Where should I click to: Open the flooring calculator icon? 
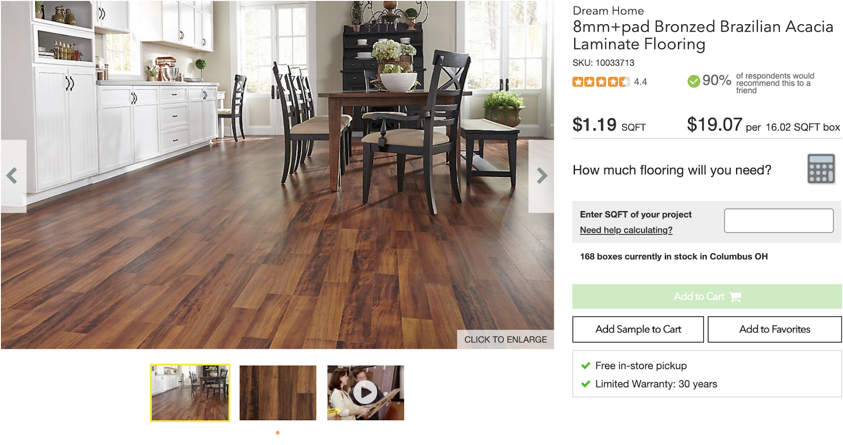(x=821, y=169)
